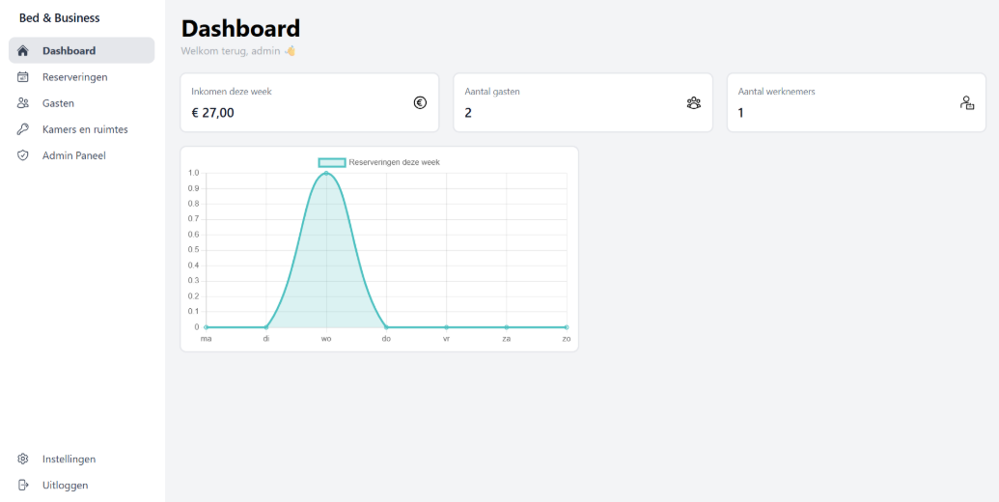Click the teal legend color box

click(332, 162)
